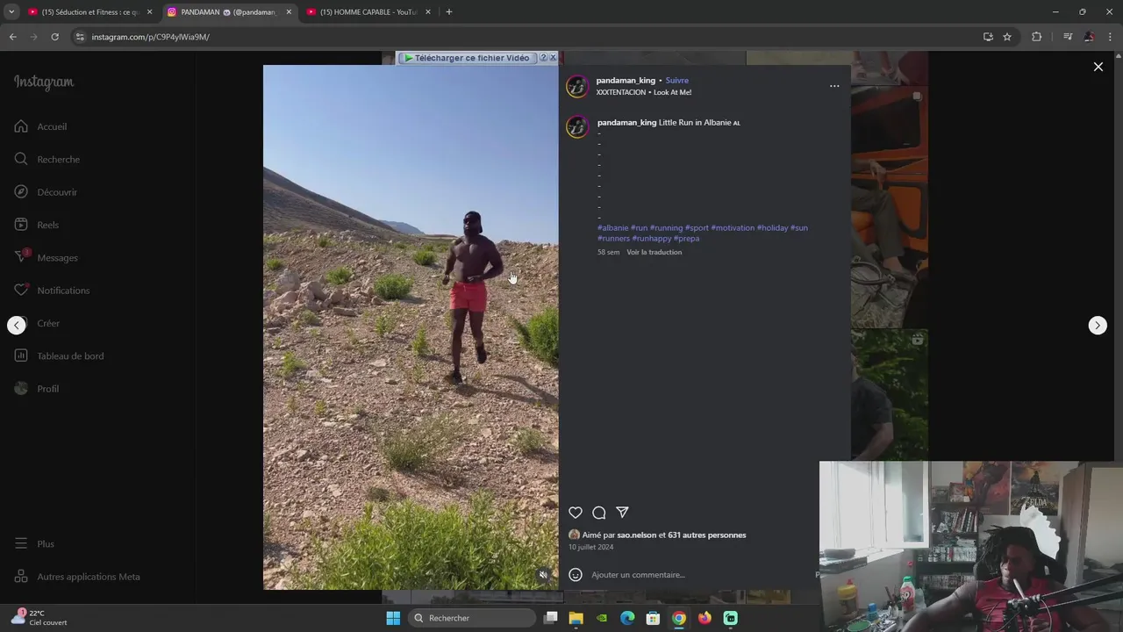Image resolution: width=1123 pixels, height=632 pixels.
Task: Click the post video area
Action: coord(411,327)
